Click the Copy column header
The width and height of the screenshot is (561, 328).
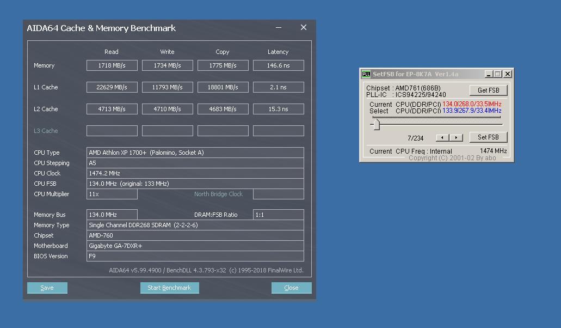coord(222,52)
